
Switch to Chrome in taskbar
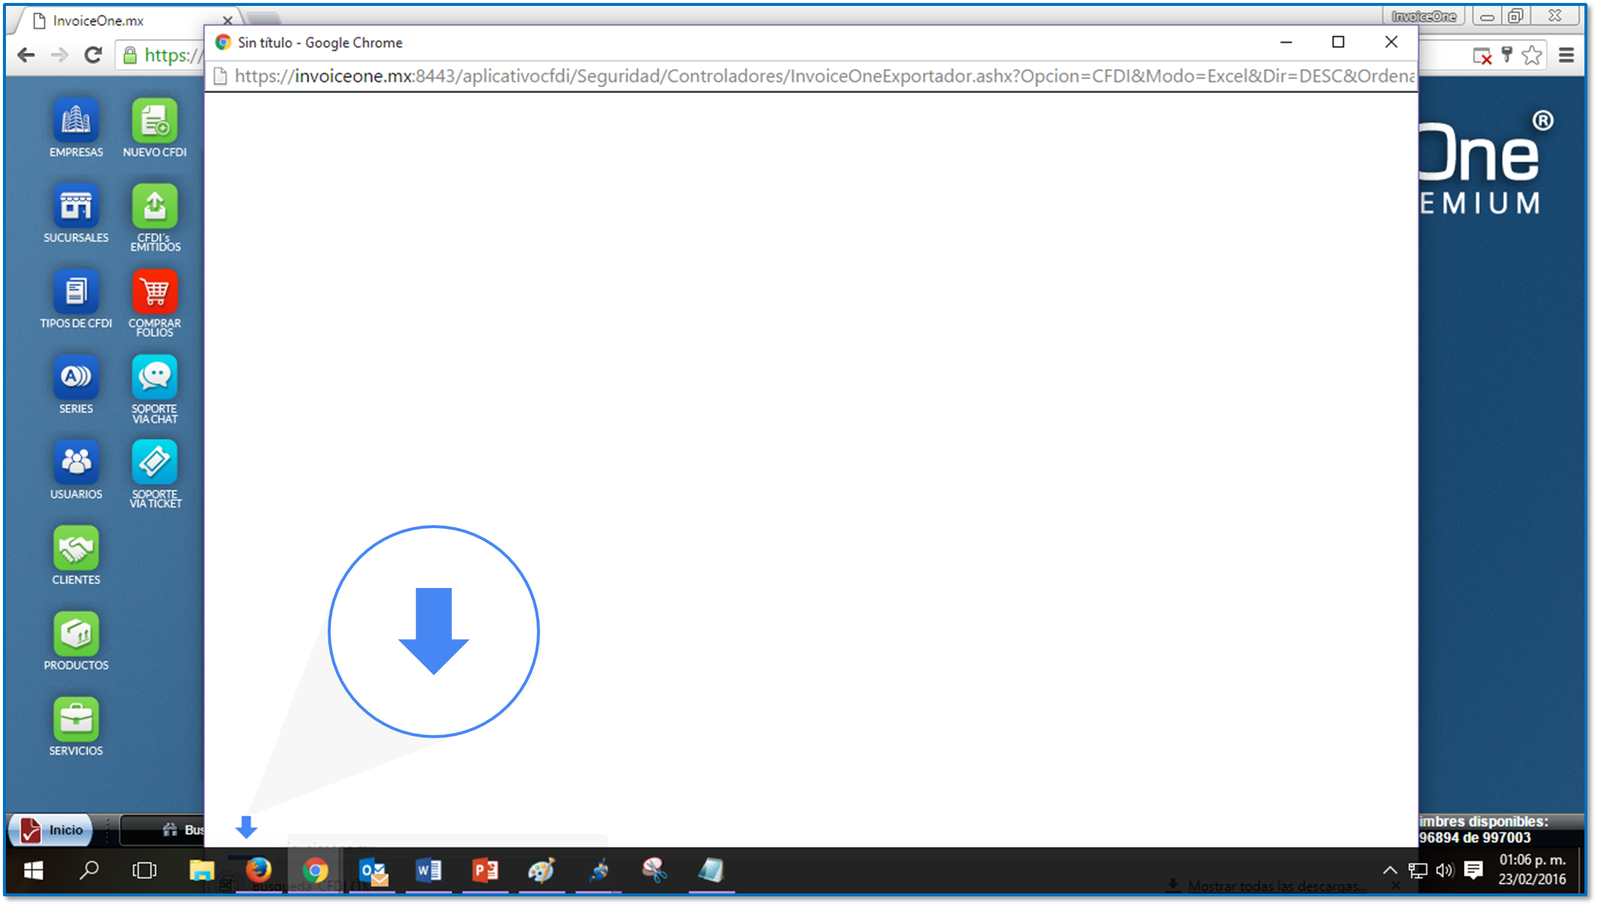315,870
